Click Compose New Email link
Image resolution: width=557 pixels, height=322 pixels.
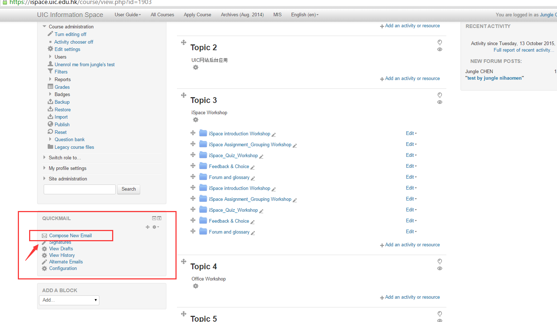click(70, 236)
